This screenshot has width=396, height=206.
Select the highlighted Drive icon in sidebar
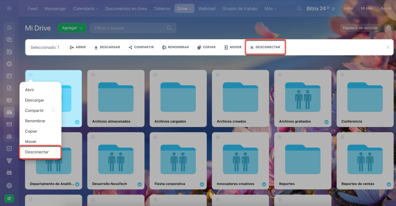[x=9, y=112]
